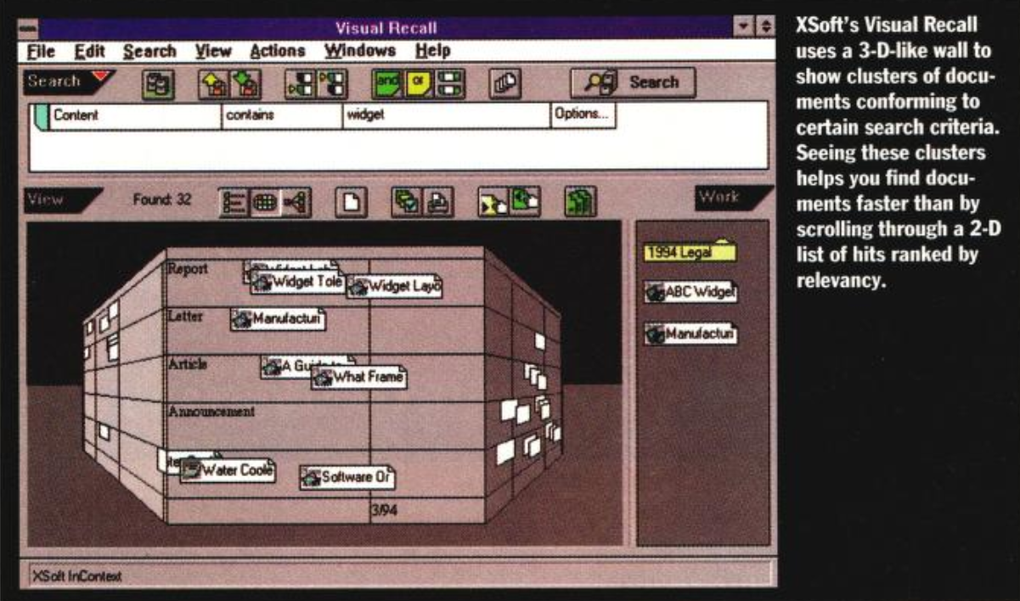Viewport: 1020px width, 601px height.
Task: Select 'Manufactur' document in Work panel
Action: (x=691, y=334)
